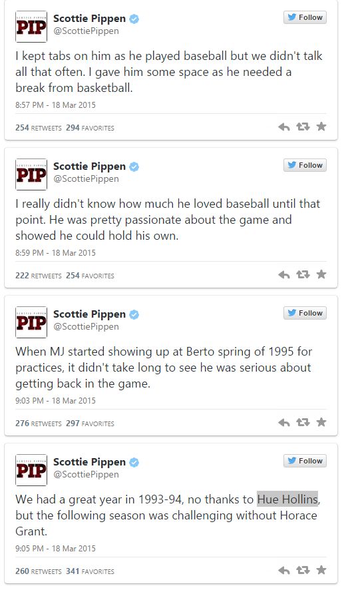Open the highlighted Hue Hollins text
The height and width of the screenshot is (590, 344).
pos(287,499)
